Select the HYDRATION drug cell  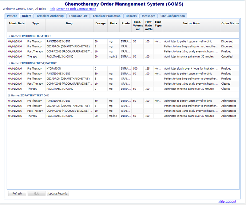(69, 69)
